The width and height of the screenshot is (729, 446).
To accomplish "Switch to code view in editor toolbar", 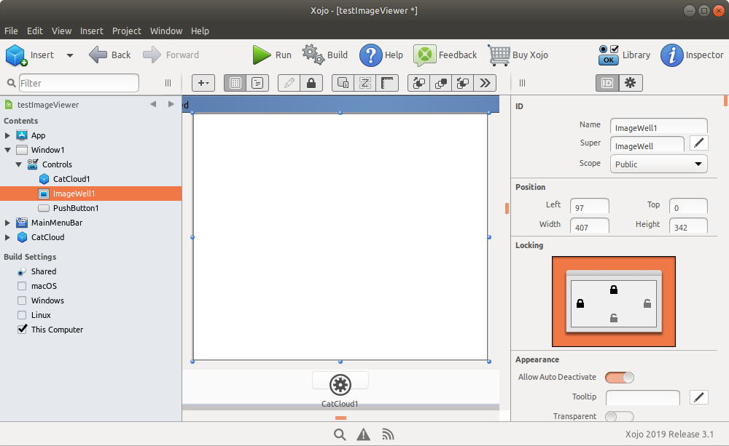I will (257, 83).
